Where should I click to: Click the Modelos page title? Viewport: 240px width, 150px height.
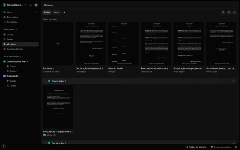coord(48,5)
